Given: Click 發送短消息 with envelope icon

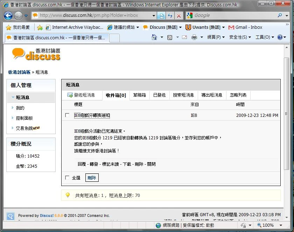Looking at the screenshot, I should [81, 95].
